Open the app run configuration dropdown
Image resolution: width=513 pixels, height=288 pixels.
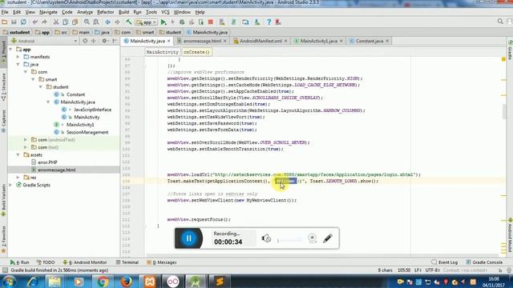(146, 22)
